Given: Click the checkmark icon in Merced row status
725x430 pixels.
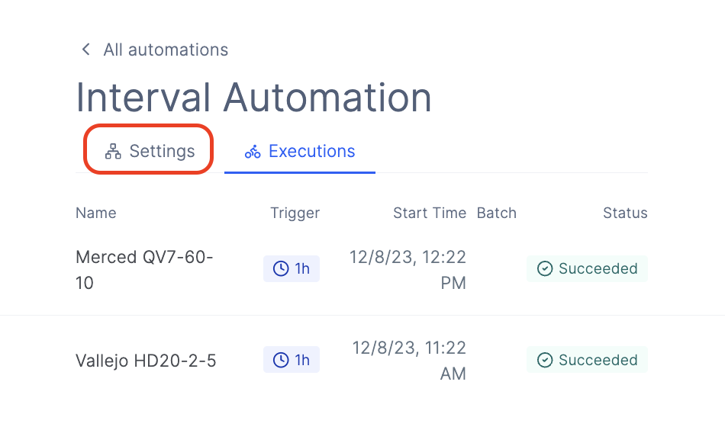Looking at the screenshot, I should tap(545, 268).
